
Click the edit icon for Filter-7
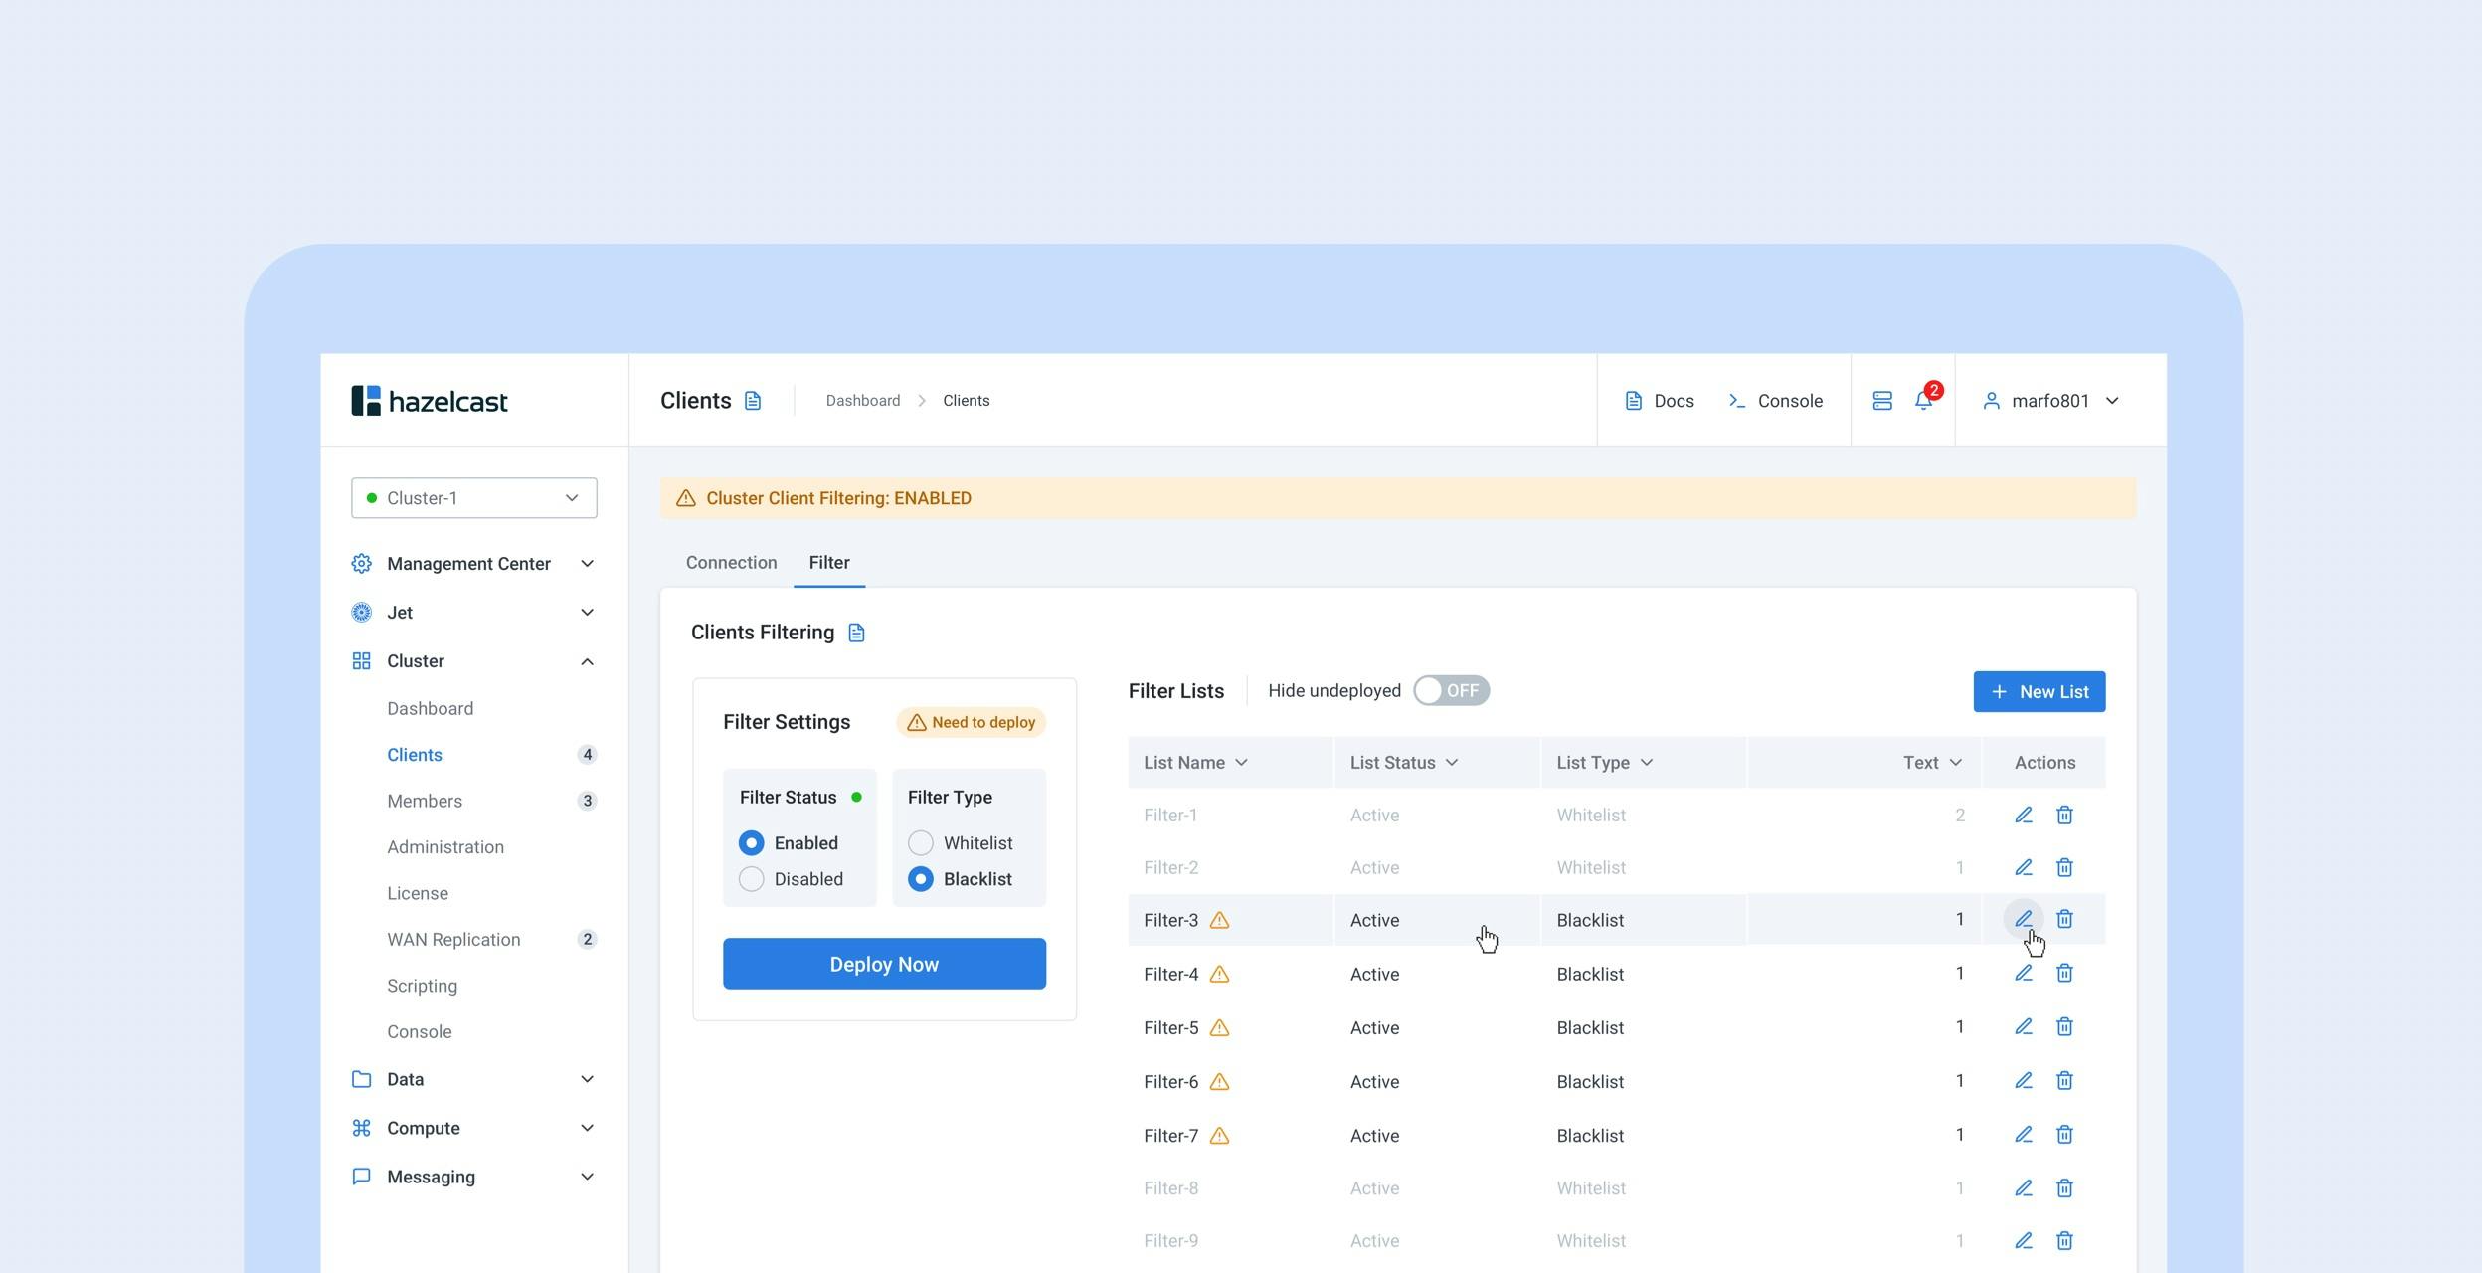pyautogui.click(x=2023, y=1134)
